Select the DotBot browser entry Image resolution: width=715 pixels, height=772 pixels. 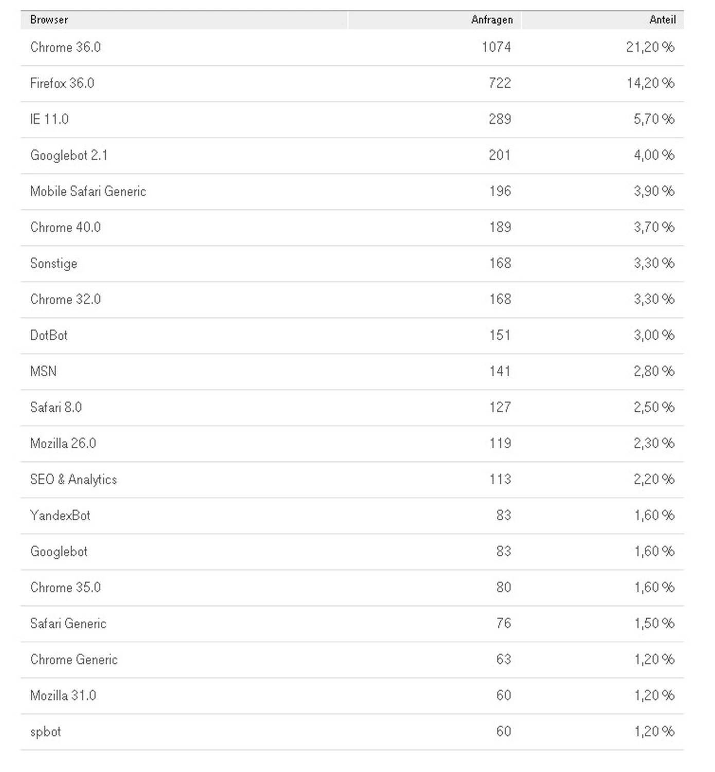[x=49, y=336]
